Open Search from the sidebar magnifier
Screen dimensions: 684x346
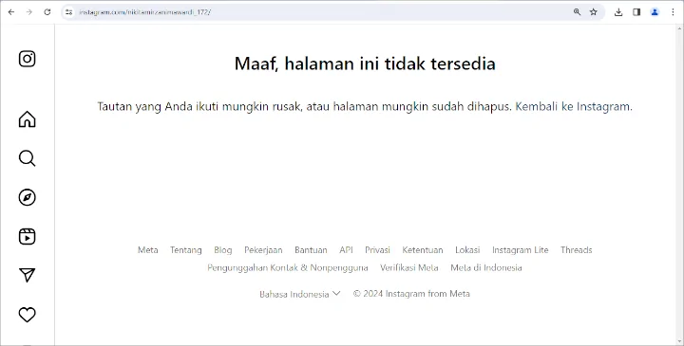point(27,158)
